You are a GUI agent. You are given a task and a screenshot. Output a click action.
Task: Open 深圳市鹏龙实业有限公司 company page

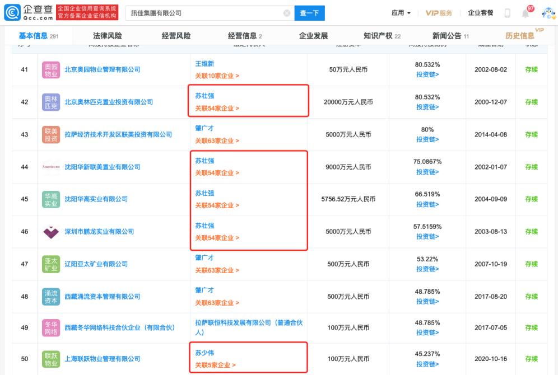pos(99,232)
